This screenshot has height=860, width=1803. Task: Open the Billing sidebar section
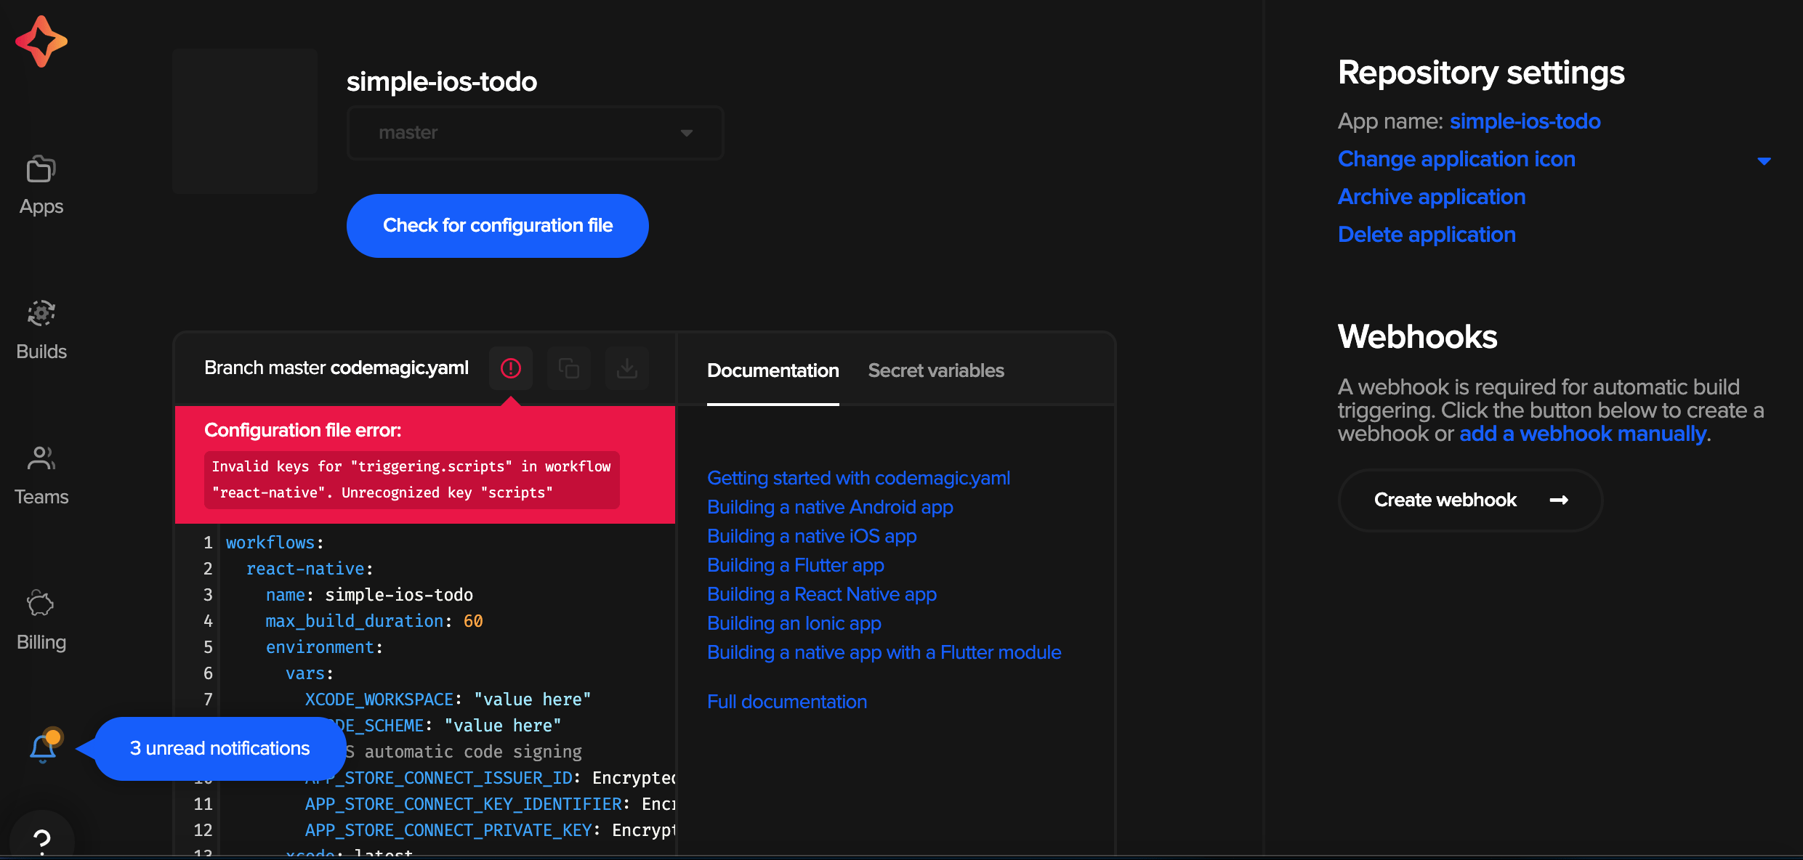tap(41, 621)
